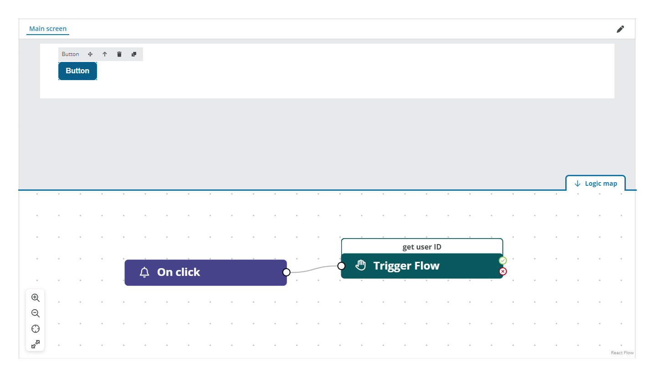The image size is (655, 377).
Task: Select the zoom-out icon on the logic map
Action: click(x=35, y=313)
